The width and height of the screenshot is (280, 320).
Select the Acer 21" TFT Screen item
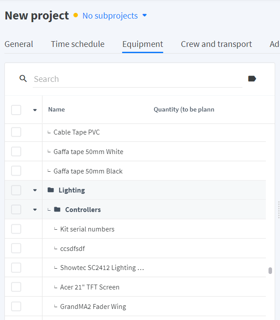[90, 287]
